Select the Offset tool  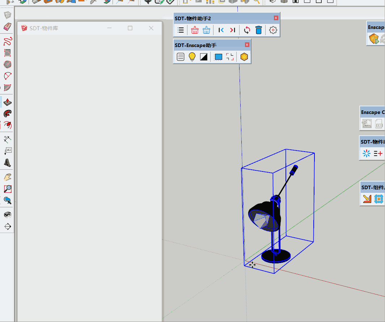click(7, 125)
